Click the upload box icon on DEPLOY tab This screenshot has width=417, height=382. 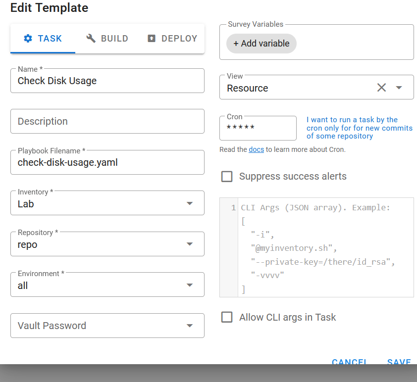pos(152,39)
